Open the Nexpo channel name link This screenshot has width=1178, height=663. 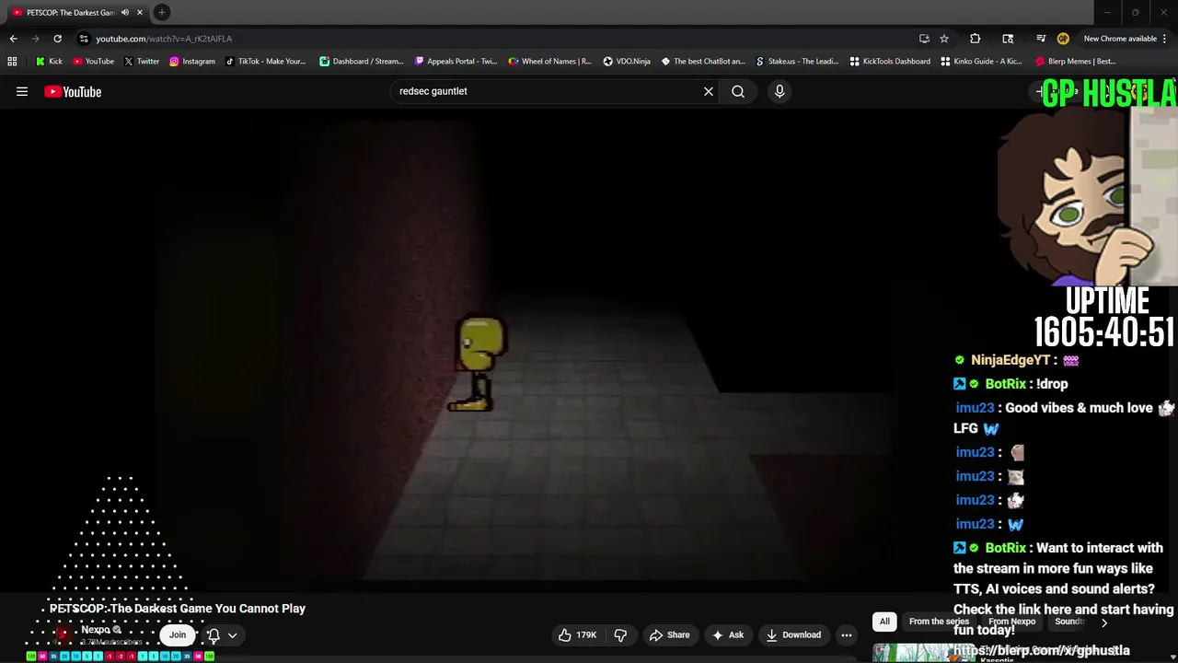[x=96, y=630]
